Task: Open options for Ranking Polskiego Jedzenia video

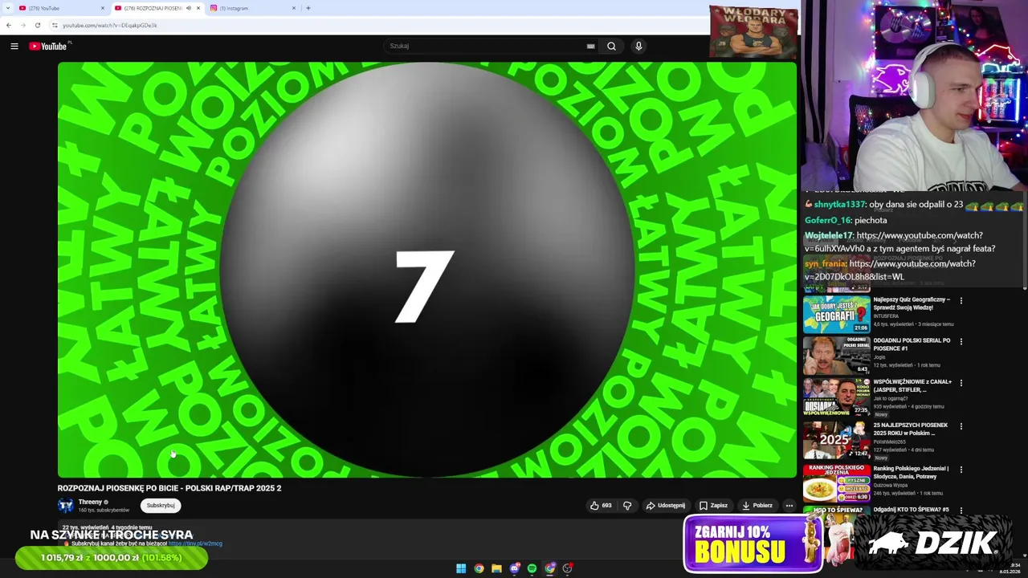Action: (961, 470)
